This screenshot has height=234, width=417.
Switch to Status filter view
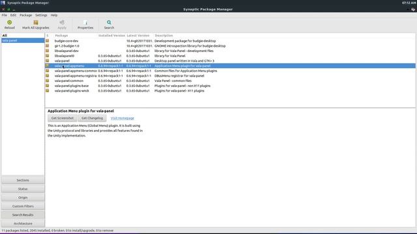click(23, 189)
